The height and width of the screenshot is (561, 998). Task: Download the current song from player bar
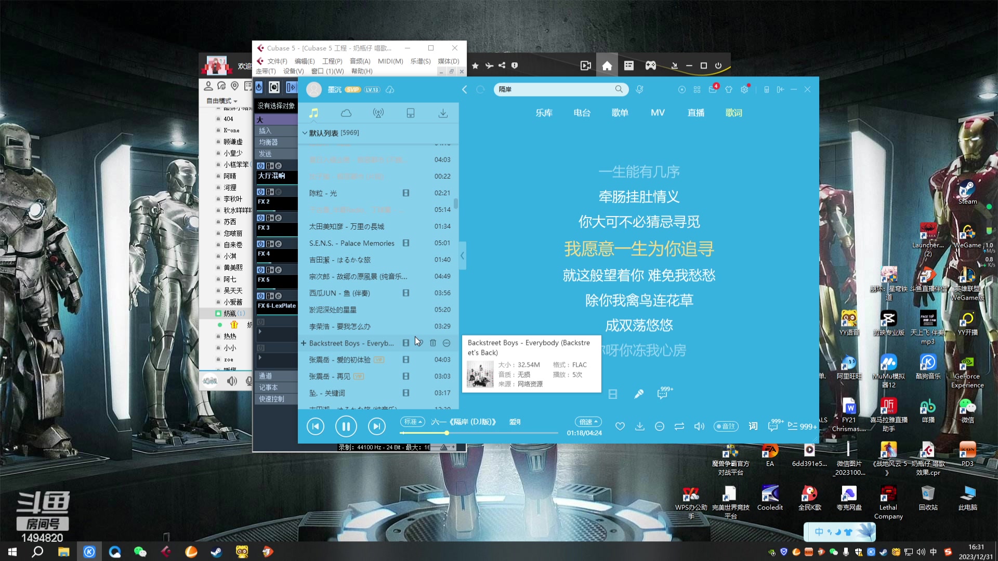(x=640, y=426)
